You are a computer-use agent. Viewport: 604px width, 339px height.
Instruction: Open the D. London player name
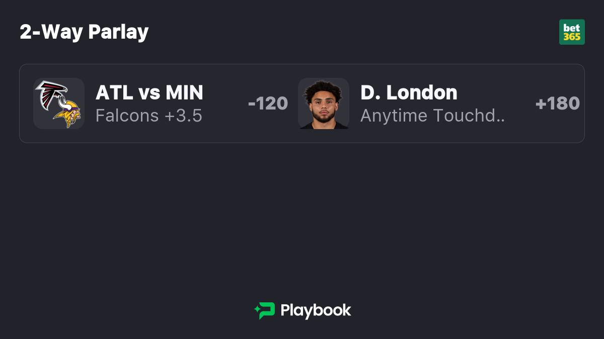click(x=409, y=92)
